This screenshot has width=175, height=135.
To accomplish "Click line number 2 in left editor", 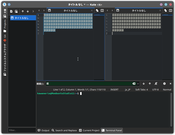I will 38,33.
